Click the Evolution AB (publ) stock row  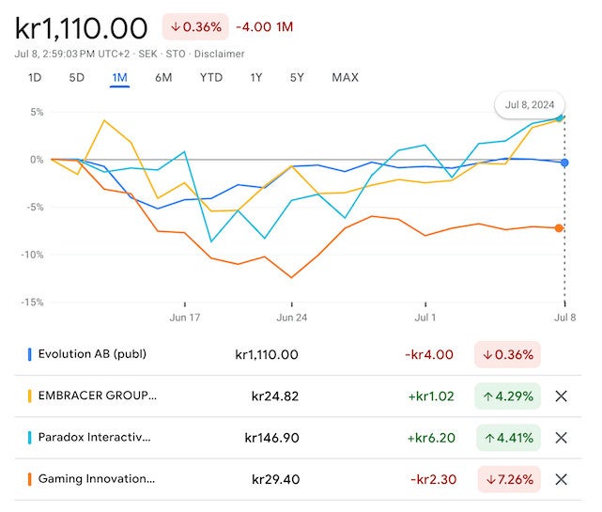92,355
